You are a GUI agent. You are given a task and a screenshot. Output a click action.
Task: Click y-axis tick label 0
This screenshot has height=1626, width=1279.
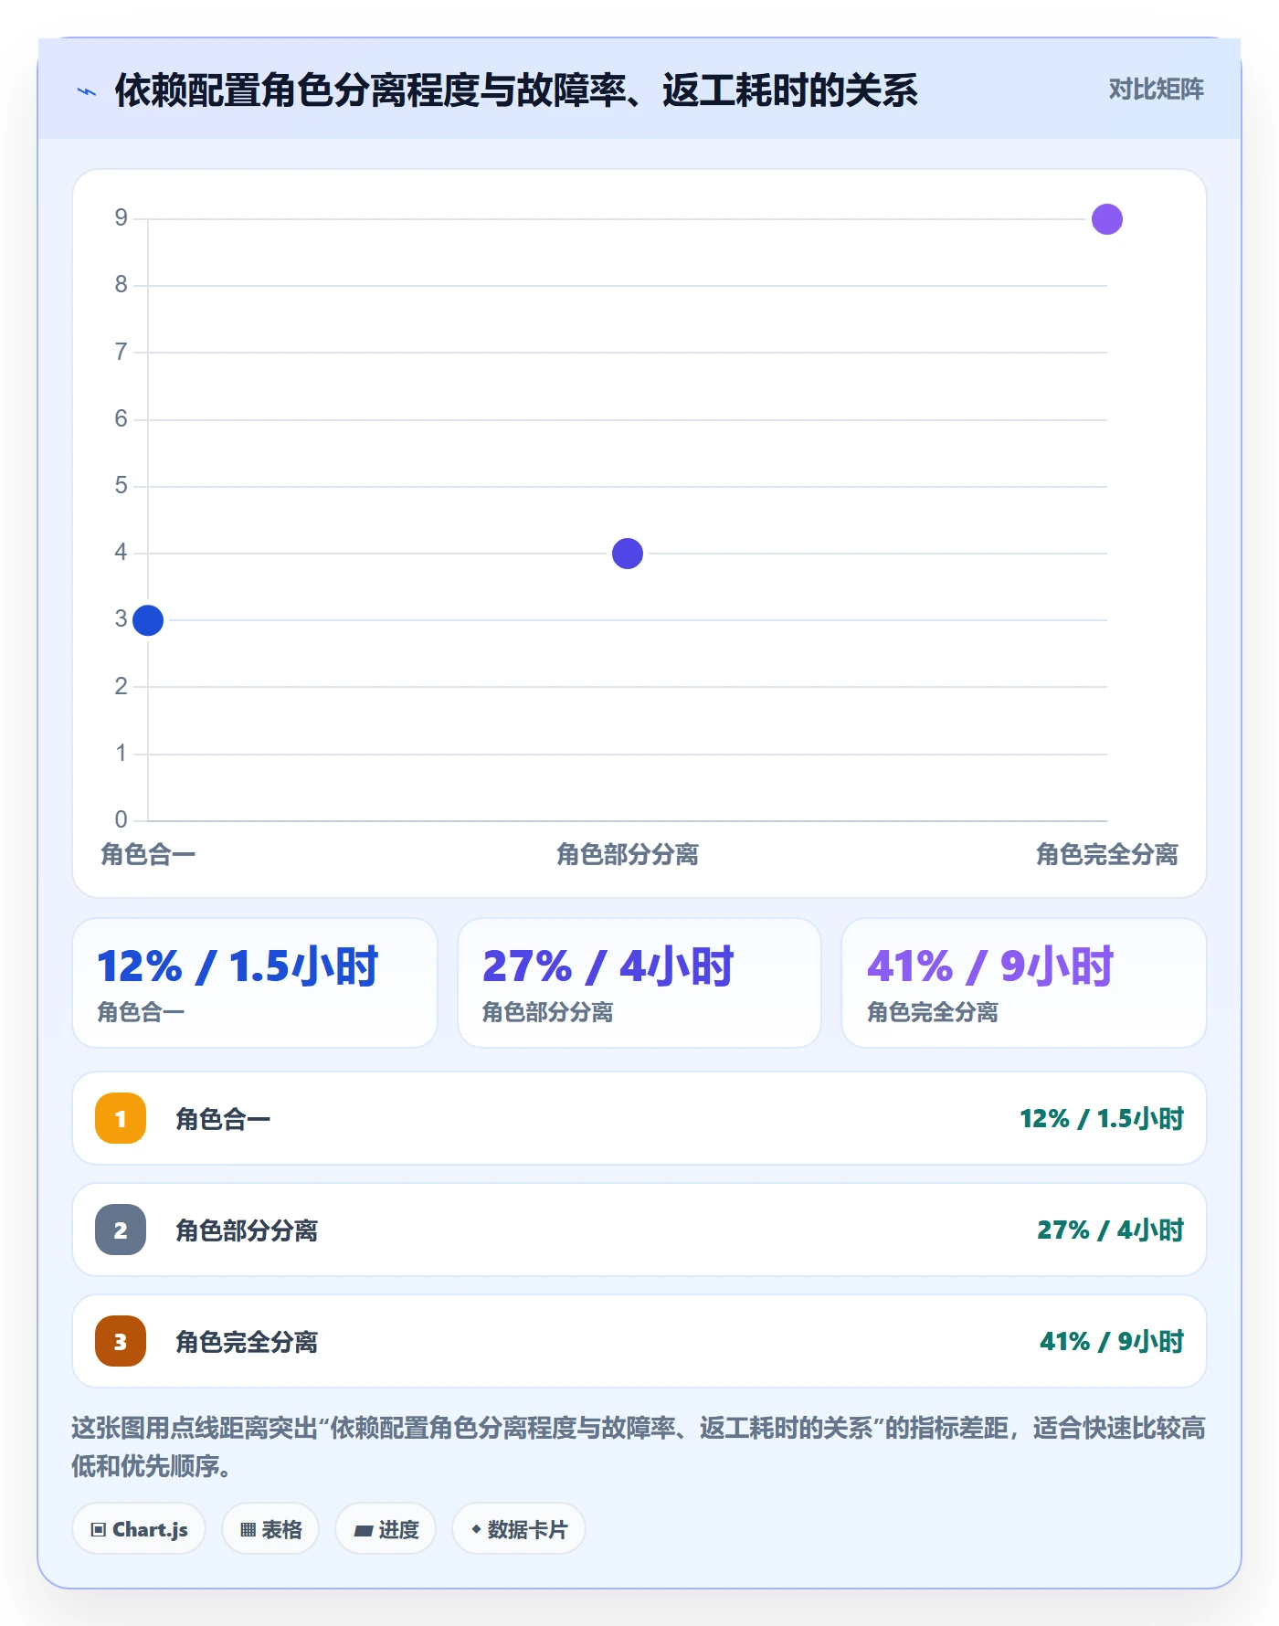121,819
